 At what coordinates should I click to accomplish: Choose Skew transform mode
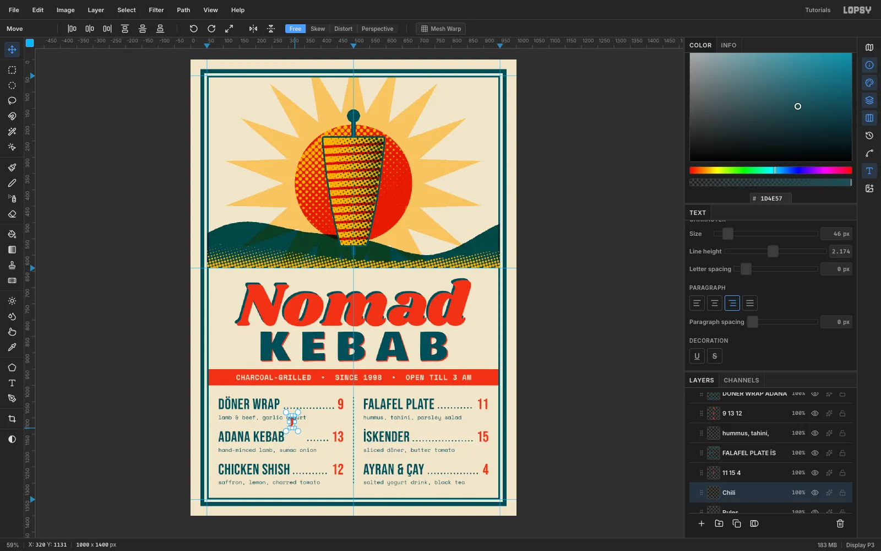[318, 29]
